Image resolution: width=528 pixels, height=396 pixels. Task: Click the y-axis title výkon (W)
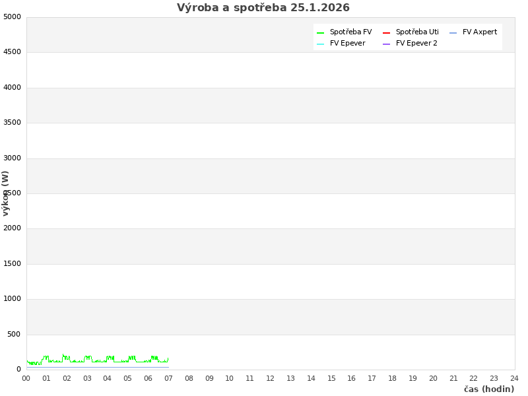[x=6, y=193]
